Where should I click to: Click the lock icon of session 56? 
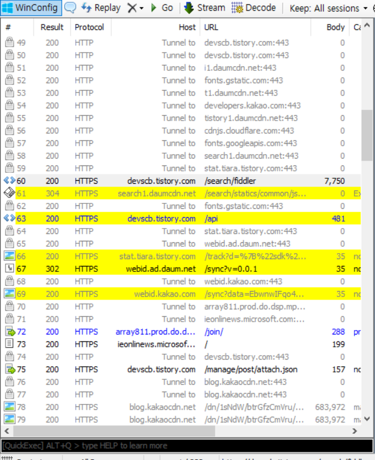pos(10,131)
